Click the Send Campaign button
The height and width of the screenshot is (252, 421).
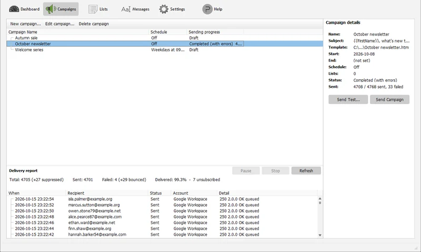(389, 99)
